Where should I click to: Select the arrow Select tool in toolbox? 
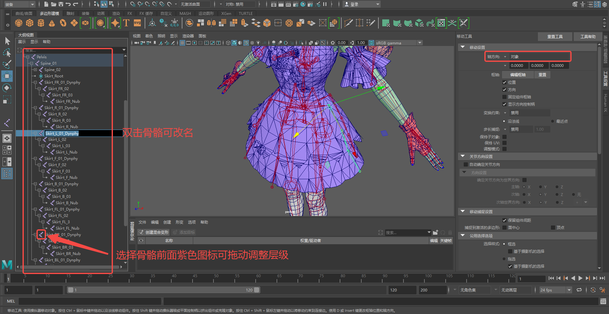[7, 41]
